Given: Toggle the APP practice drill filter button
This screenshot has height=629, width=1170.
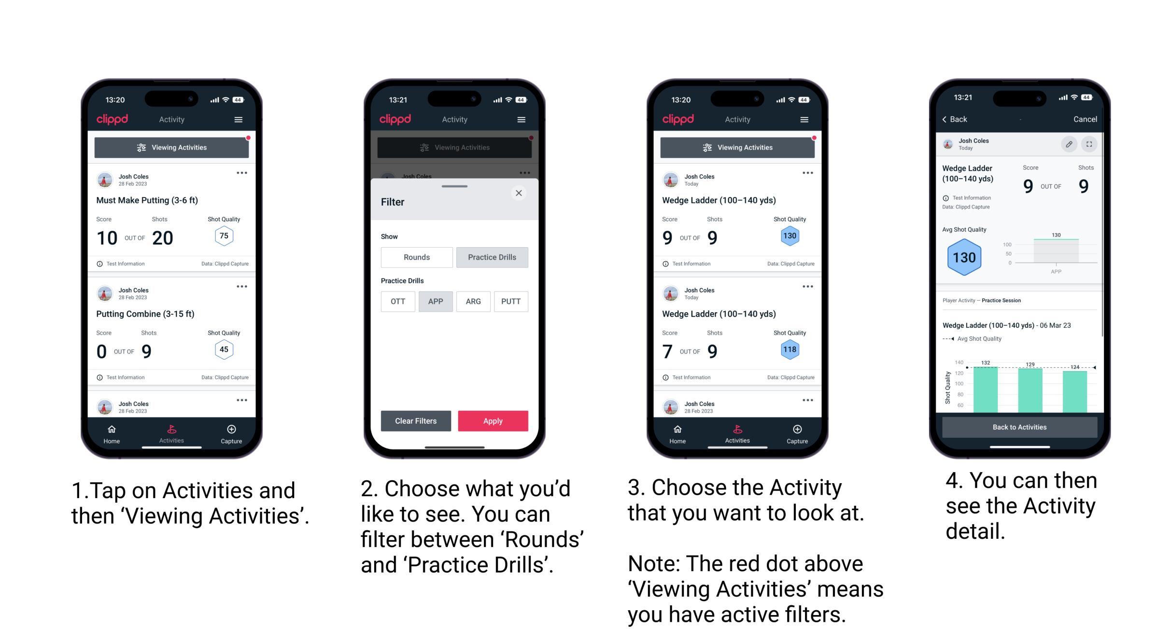Looking at the screenshot, I should (435, 301).
